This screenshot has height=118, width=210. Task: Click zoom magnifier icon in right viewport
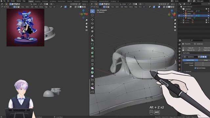coord(175,20)
